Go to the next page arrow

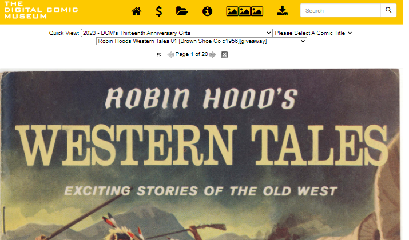coord(213,54)
